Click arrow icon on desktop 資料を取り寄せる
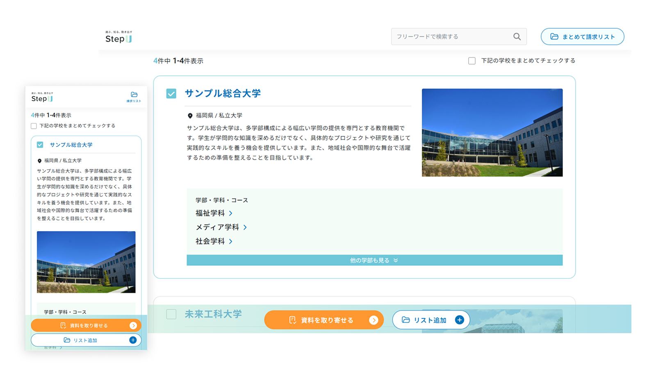The width and height of the screenshot is (656, 377). coord(374,320)
